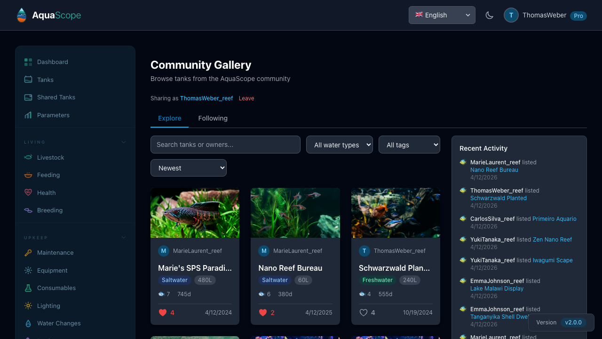
Task: Click the Livestock fish icon
Action: (28, 157)
